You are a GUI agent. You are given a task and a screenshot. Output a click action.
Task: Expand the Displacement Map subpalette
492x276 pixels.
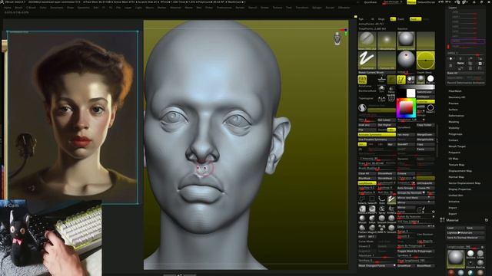point(460,171)
